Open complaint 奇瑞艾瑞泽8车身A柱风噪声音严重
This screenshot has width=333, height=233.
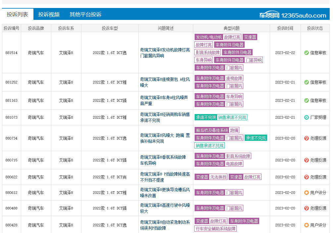click(x=164, y=100)
